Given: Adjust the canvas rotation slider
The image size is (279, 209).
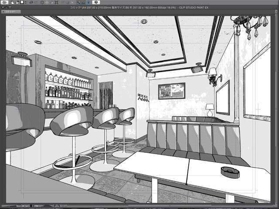Looking at the screenshot, I should (47, 206).
